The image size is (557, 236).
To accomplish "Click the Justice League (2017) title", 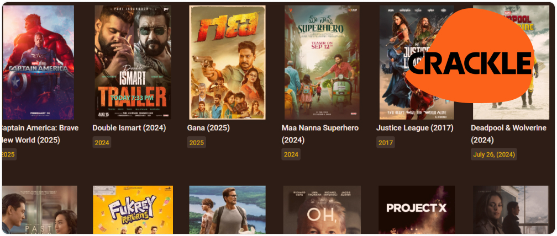I will coord(415,128).
